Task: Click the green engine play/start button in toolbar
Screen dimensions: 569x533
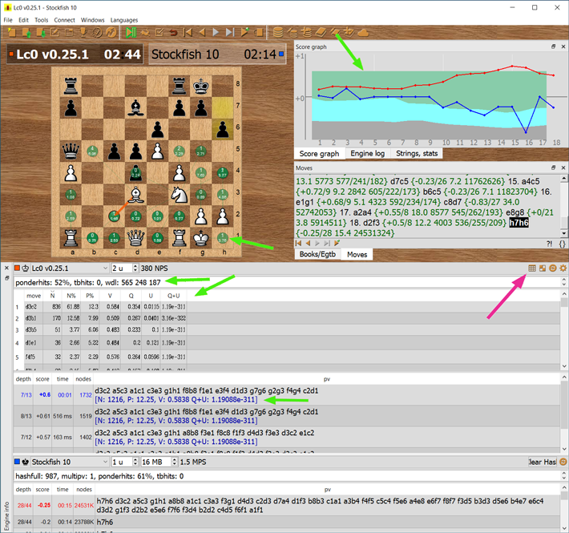Action: [x=130, y=32]
